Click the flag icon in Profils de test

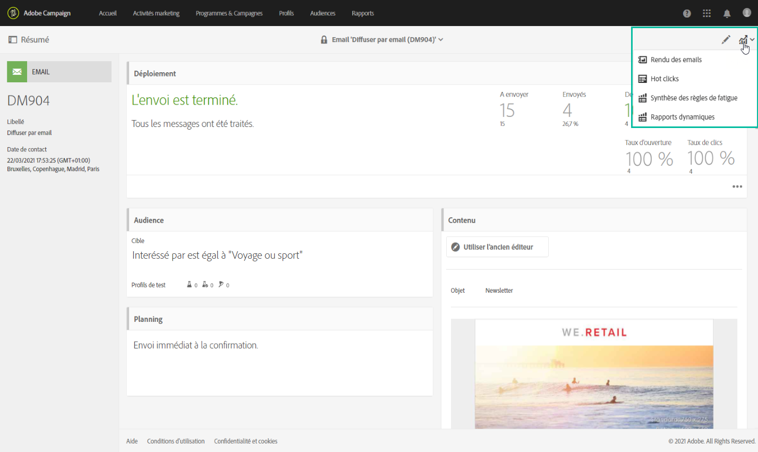pos(221,285)
